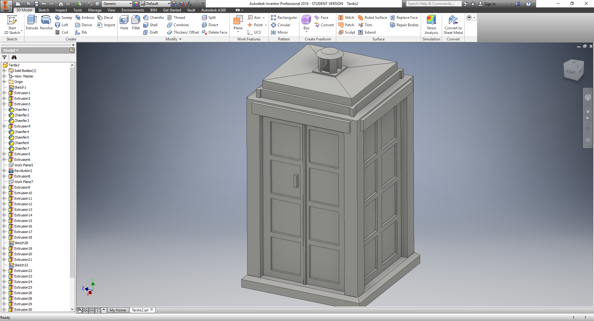The height and width of the screenshot is (321, 594).
Task: Open Stress Analysis
Action: pyautogui.click(x=431, y=25)
